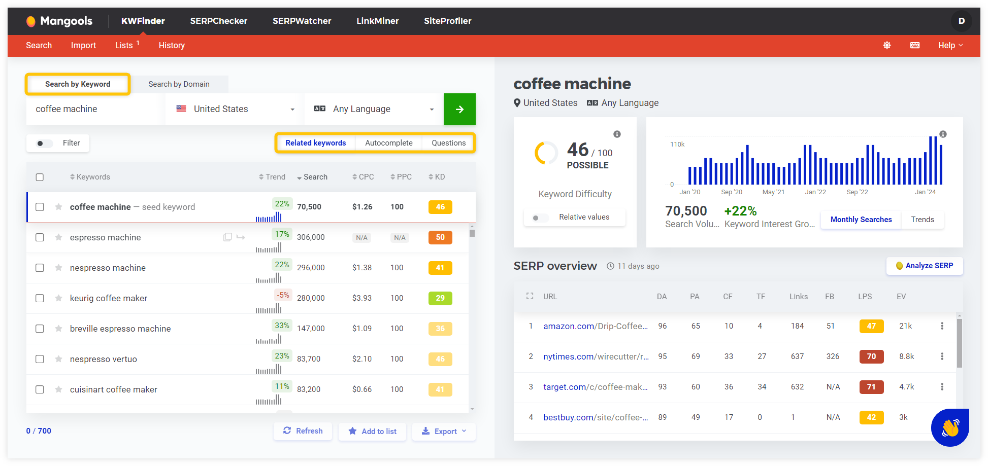Open keyboard shortcuts using keyboard icon
The width and height of the screenshot is (988, 466).
click(914, 45)
